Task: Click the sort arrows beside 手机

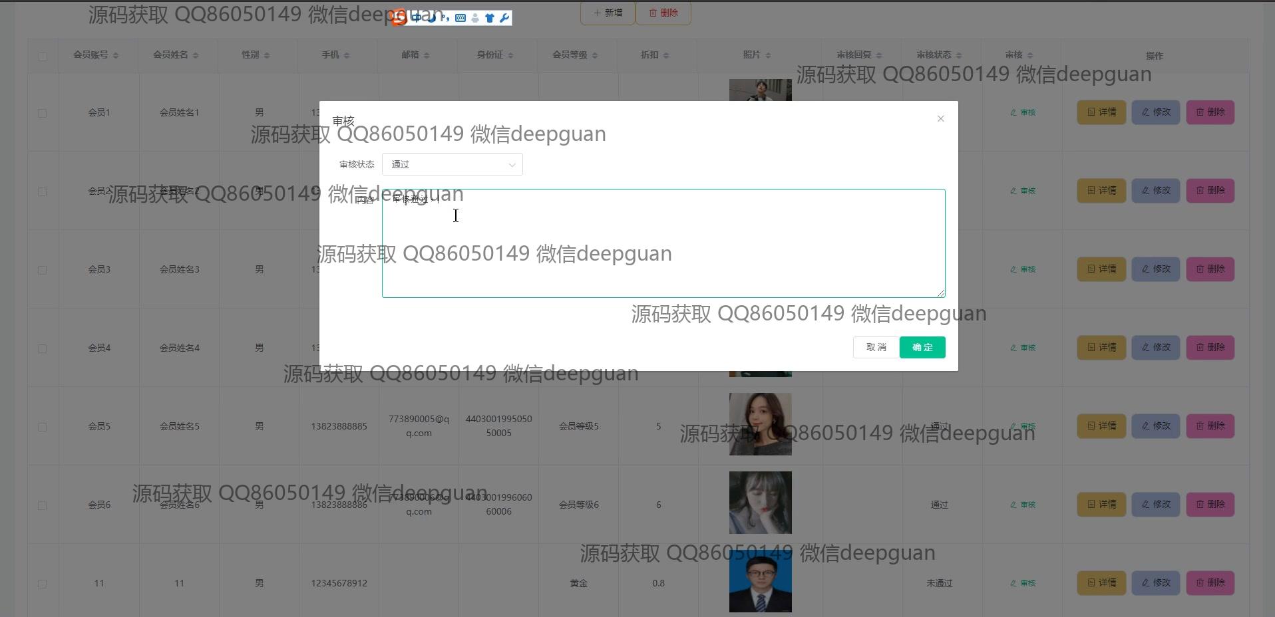Action: [x=347, y=55]
